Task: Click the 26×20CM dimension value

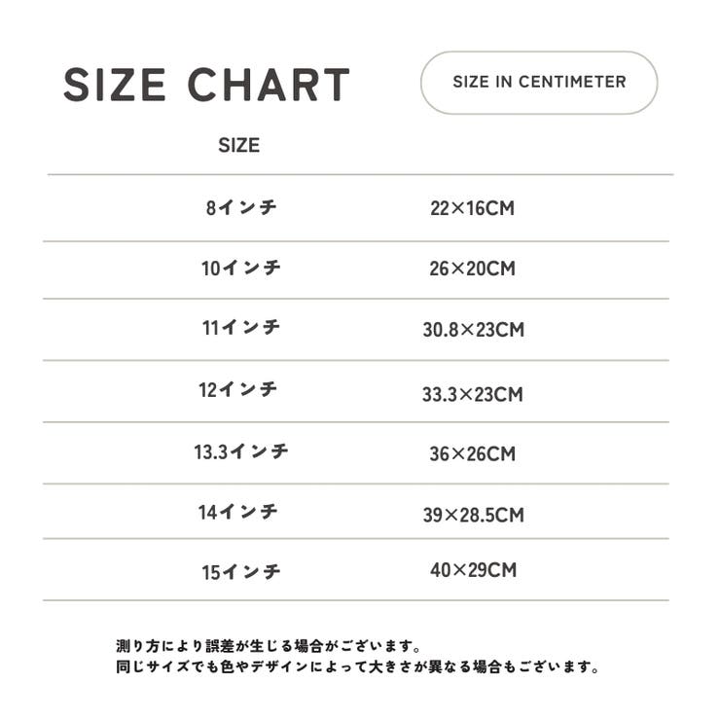Action: tap(472, 269)
